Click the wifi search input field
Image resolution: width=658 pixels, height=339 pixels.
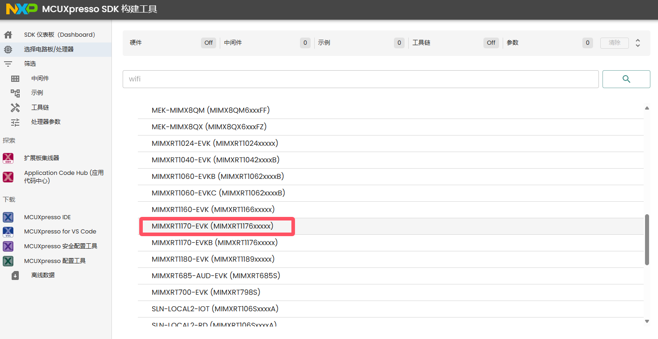pyautogui.click(x=361, y=79)
